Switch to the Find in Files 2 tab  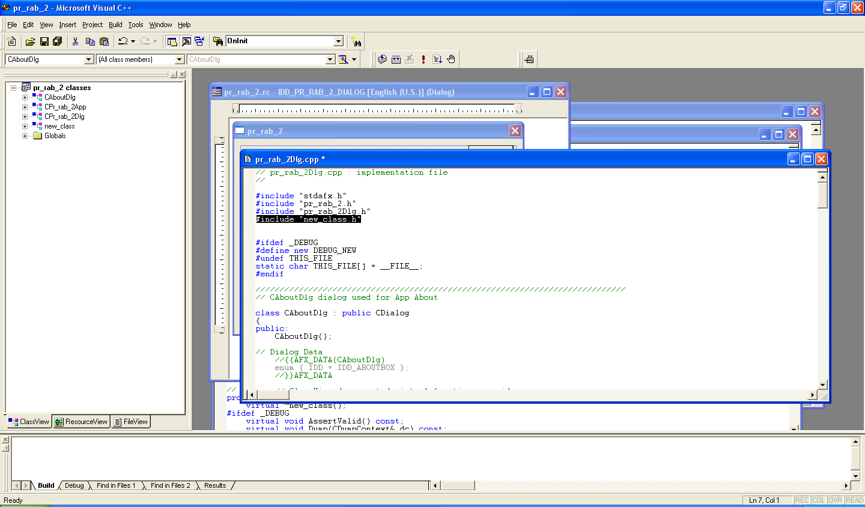pyautogui.click(x=170, y=485)
